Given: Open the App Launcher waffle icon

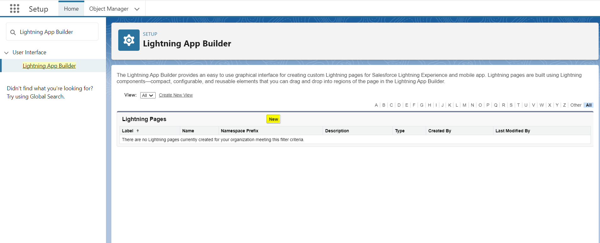Looking at the screenshot, I should [x=14, y=8].
